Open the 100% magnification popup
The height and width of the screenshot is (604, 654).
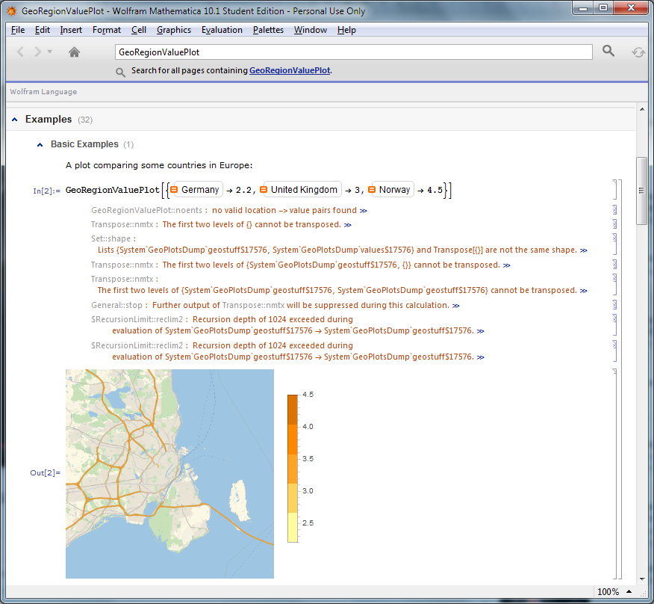pyautogui.click(x=629, y=592)
